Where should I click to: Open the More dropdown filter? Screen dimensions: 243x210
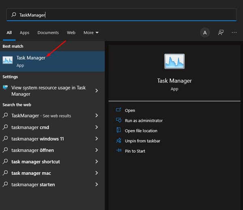(91, 33)
